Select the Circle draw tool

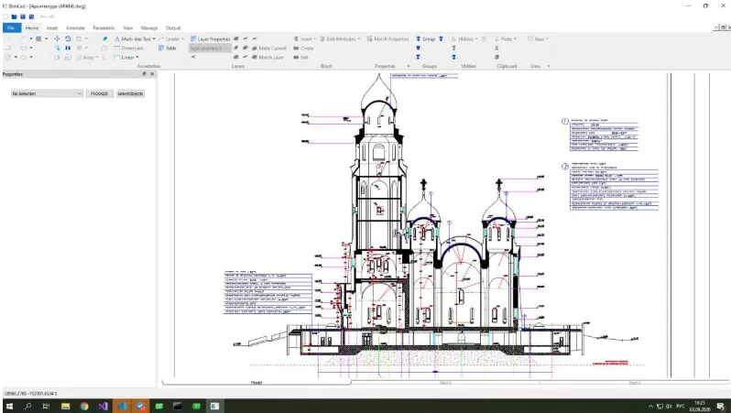[x=8, y=58]
